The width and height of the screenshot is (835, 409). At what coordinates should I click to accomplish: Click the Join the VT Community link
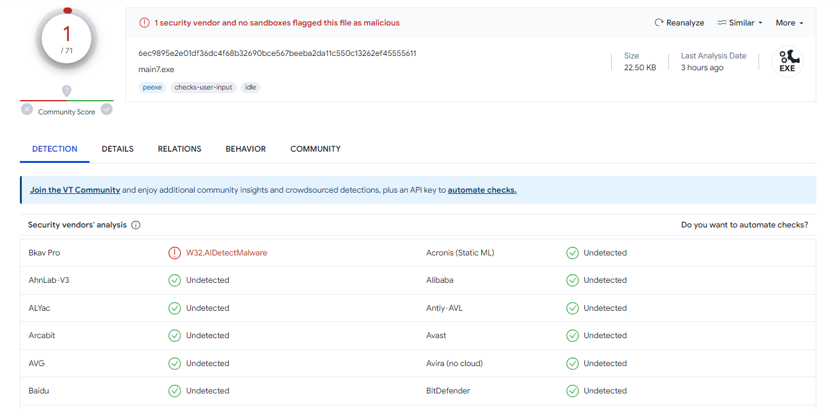[75, 190]
